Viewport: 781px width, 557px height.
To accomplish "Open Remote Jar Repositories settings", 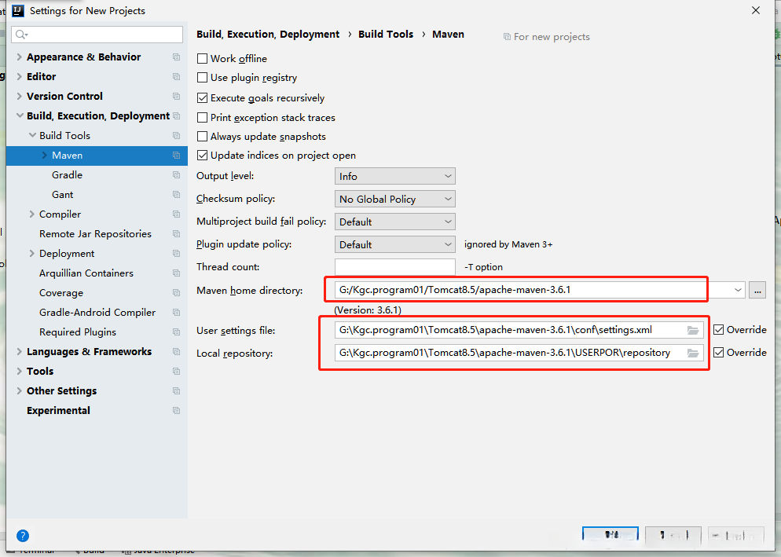I will [95, 233].
